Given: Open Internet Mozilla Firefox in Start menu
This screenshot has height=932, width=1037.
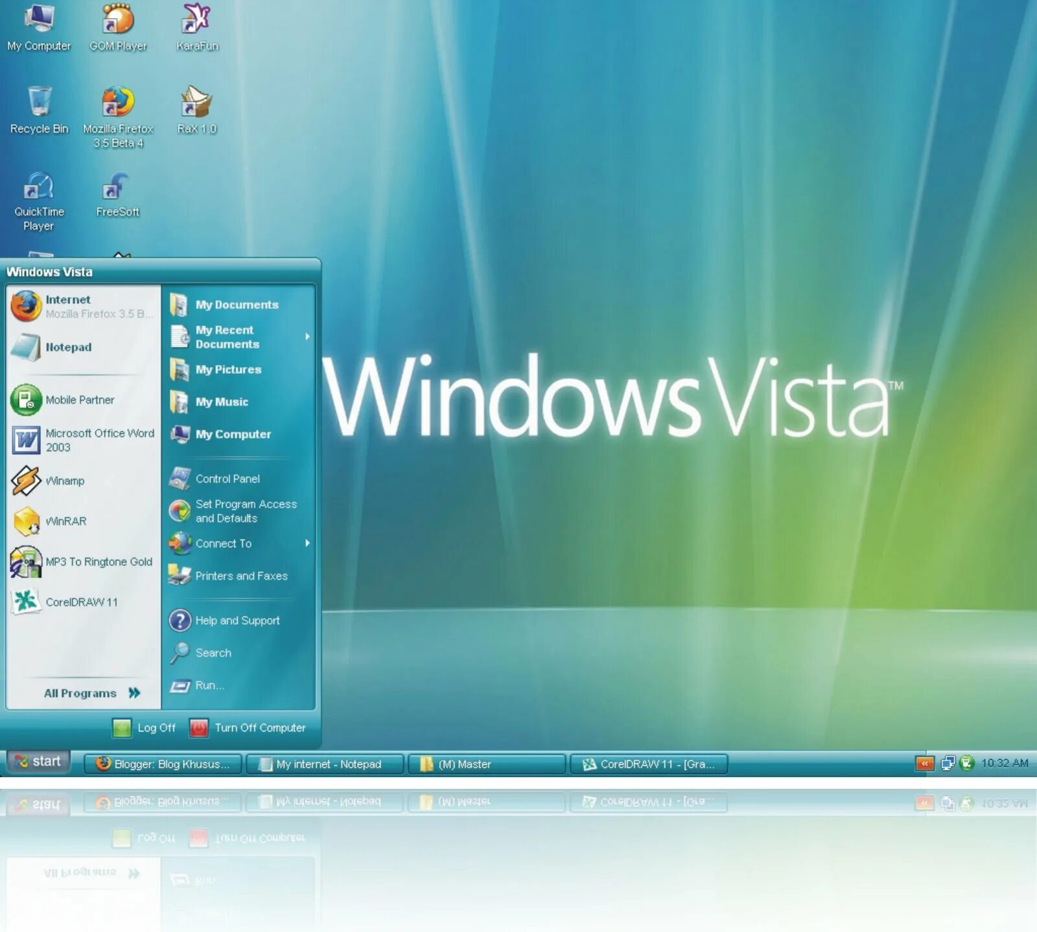Looking at the screenshot, I should 83,307.
